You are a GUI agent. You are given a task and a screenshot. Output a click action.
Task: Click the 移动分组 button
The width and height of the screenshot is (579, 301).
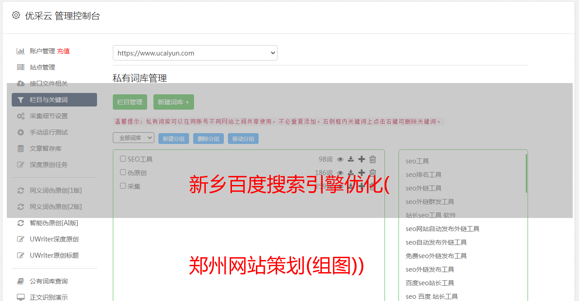tap(243, 139)
